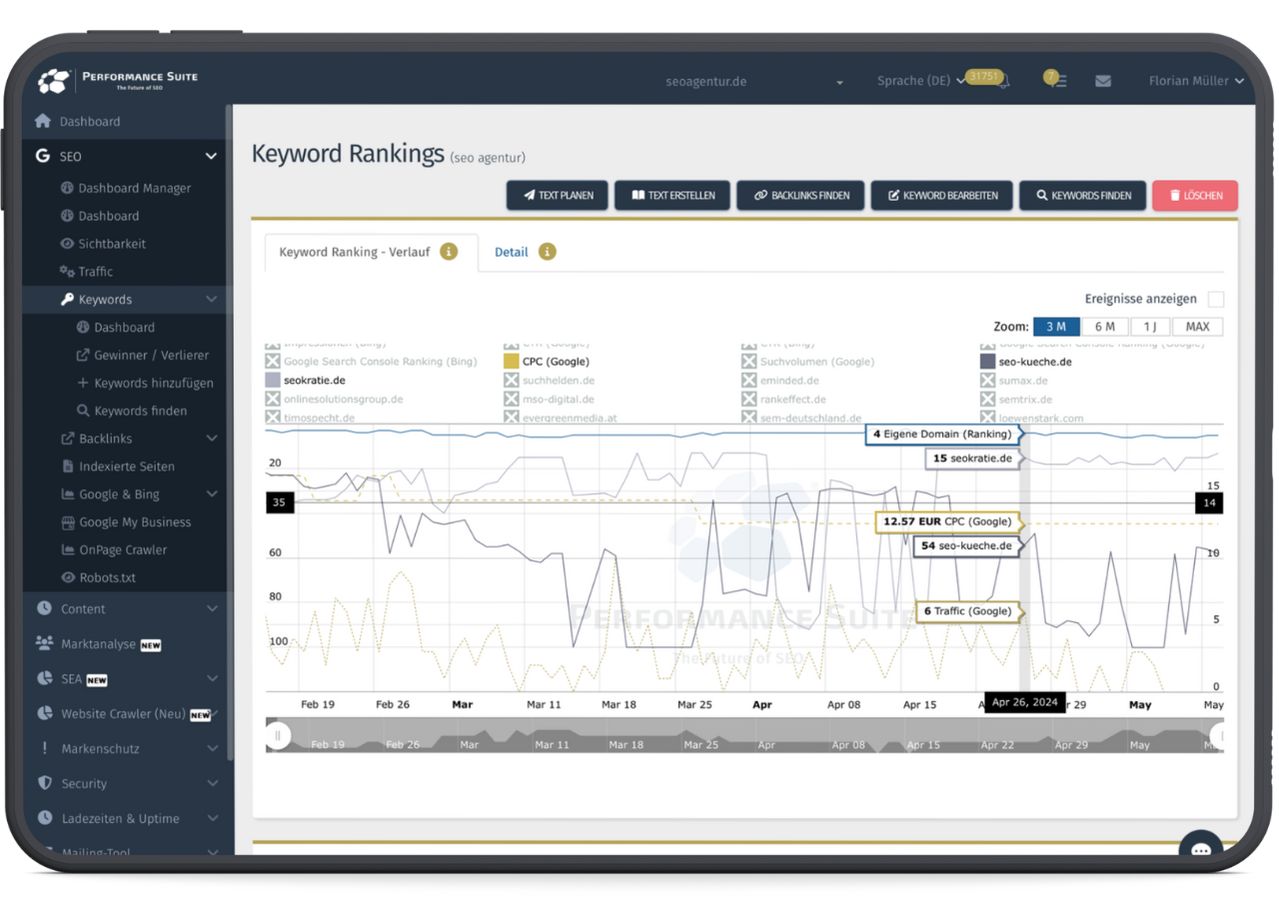Click the BACKLINKS FINDEN button
Image resolution: width=1279 pixels, height=923 pixels.
tap(800, 196)
